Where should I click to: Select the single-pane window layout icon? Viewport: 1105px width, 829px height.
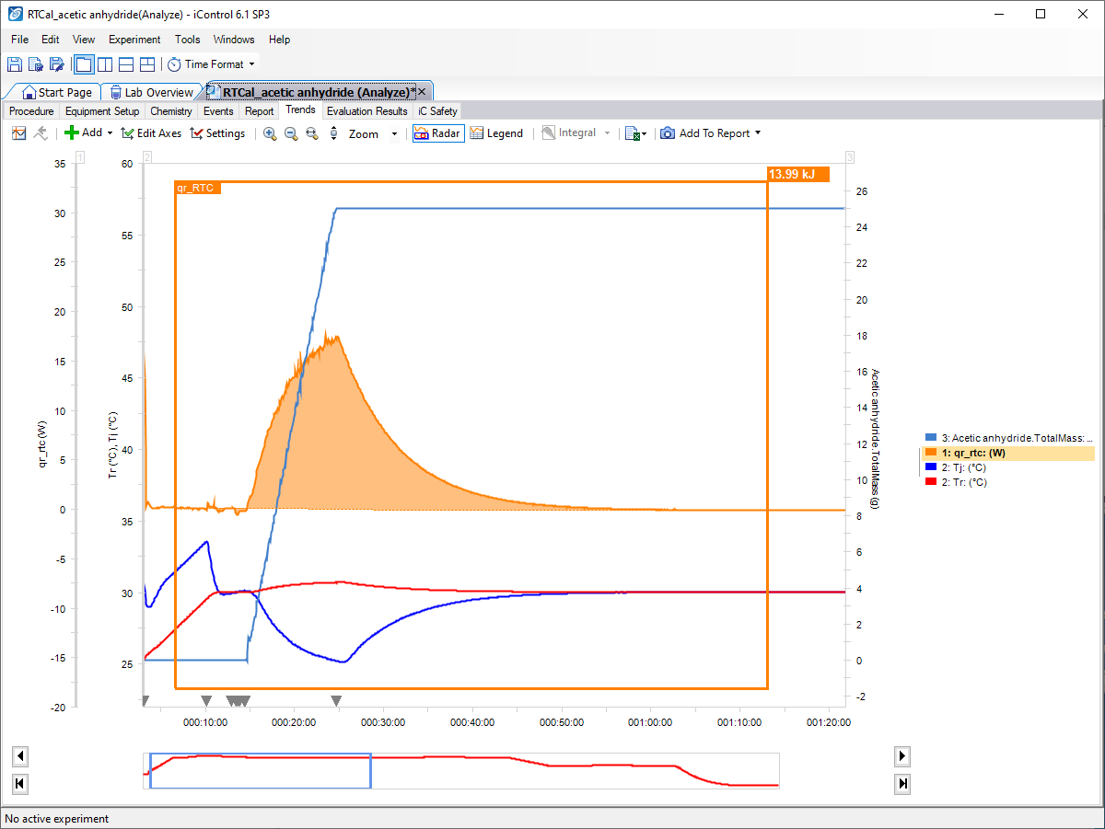tap(84, 64)
